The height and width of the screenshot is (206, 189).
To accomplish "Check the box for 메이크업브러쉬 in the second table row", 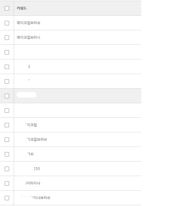I will pos(7,23).
